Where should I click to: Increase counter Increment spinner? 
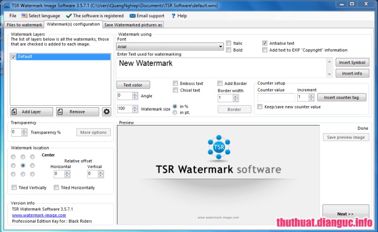click(312, 95)
